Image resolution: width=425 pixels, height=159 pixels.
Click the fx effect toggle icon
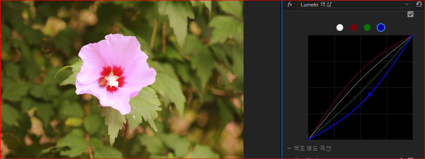290,4
